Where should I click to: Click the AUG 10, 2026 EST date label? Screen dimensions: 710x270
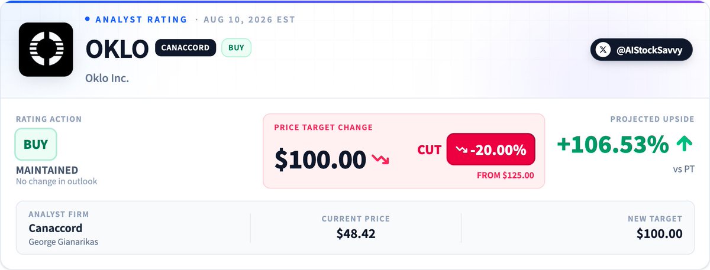click(248, 19)
